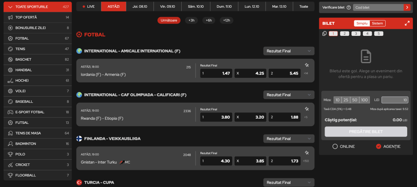
Task: Set stake to the 10 preset
Action: coord(338,100)
